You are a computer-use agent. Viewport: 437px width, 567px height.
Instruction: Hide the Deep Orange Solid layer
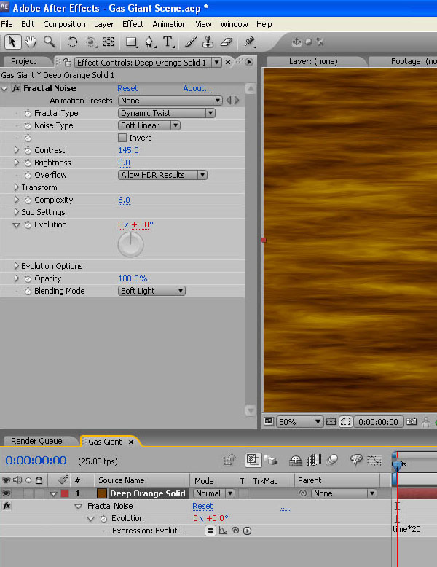[7, 493]
